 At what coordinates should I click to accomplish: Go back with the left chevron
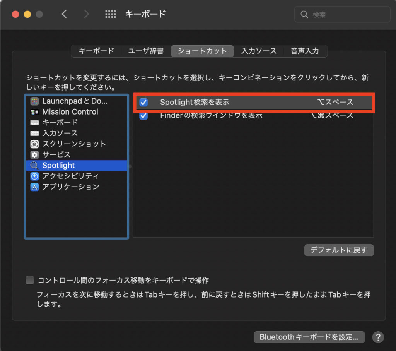coord(64,14)
